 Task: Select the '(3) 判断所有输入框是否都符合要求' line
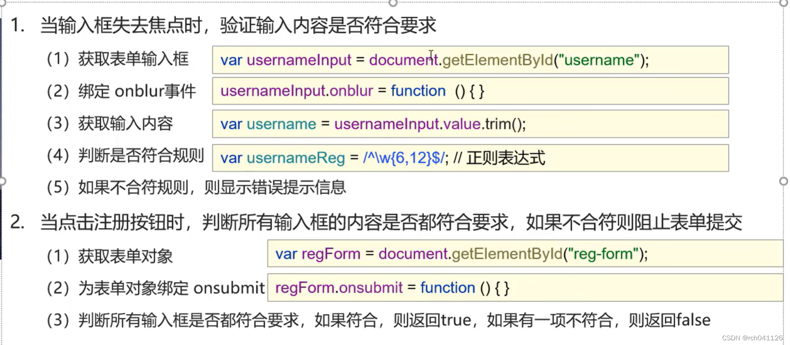[x=378, y=321]
